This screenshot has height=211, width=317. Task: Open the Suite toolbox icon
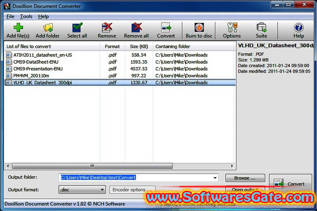262,27
